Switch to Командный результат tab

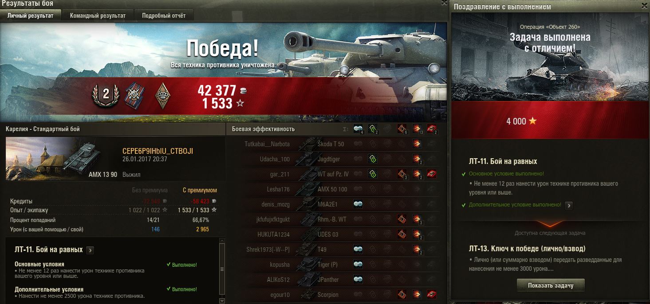pyautogui.click(x=98, y=16)
